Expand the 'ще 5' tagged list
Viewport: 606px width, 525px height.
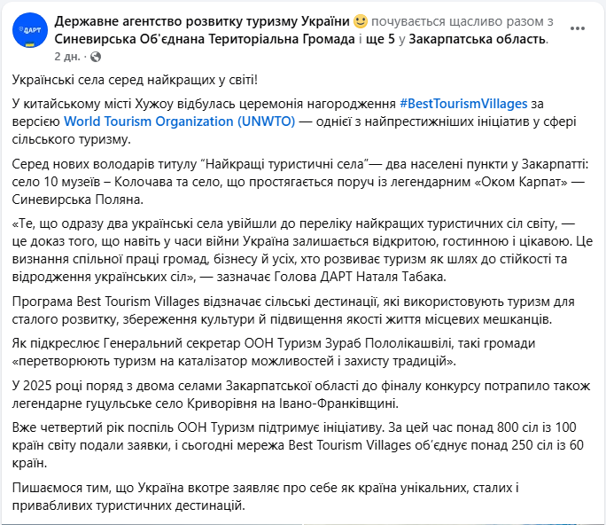(x=392, y=39)
